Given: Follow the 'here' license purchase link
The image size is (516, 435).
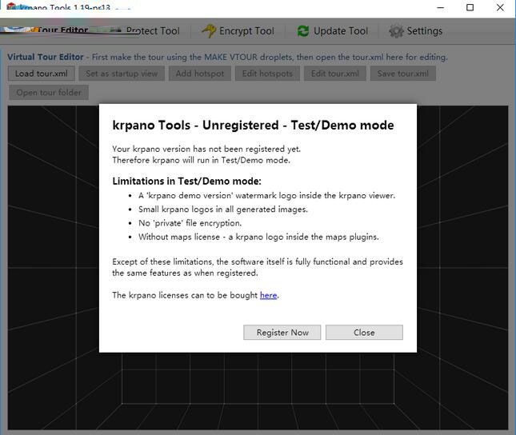Looking at the screenshot, I should coord(268,295).
